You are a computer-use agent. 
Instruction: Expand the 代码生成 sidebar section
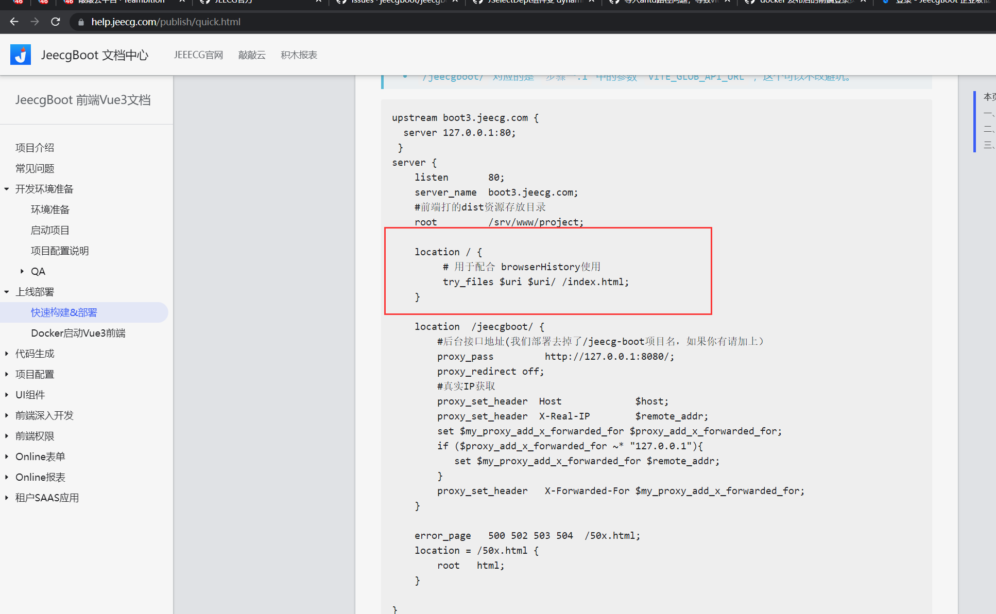point(6,354)
